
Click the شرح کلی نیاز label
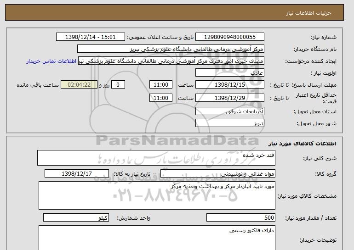click(320, 158)
